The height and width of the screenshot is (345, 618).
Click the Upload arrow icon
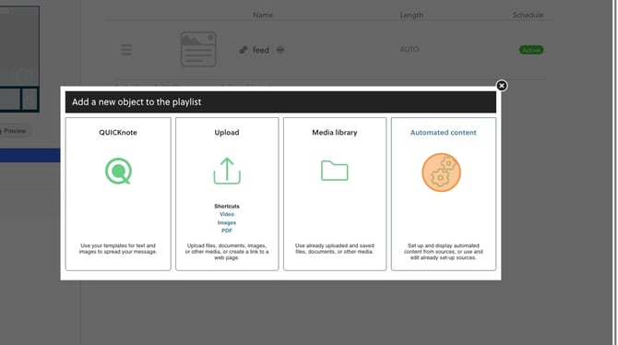coord(227,171)
